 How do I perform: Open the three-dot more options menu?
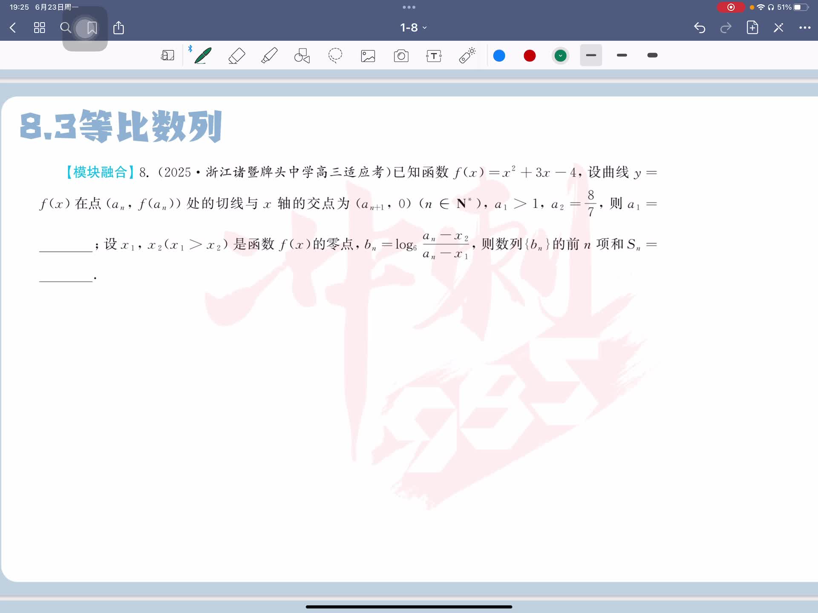pos(804,28)
